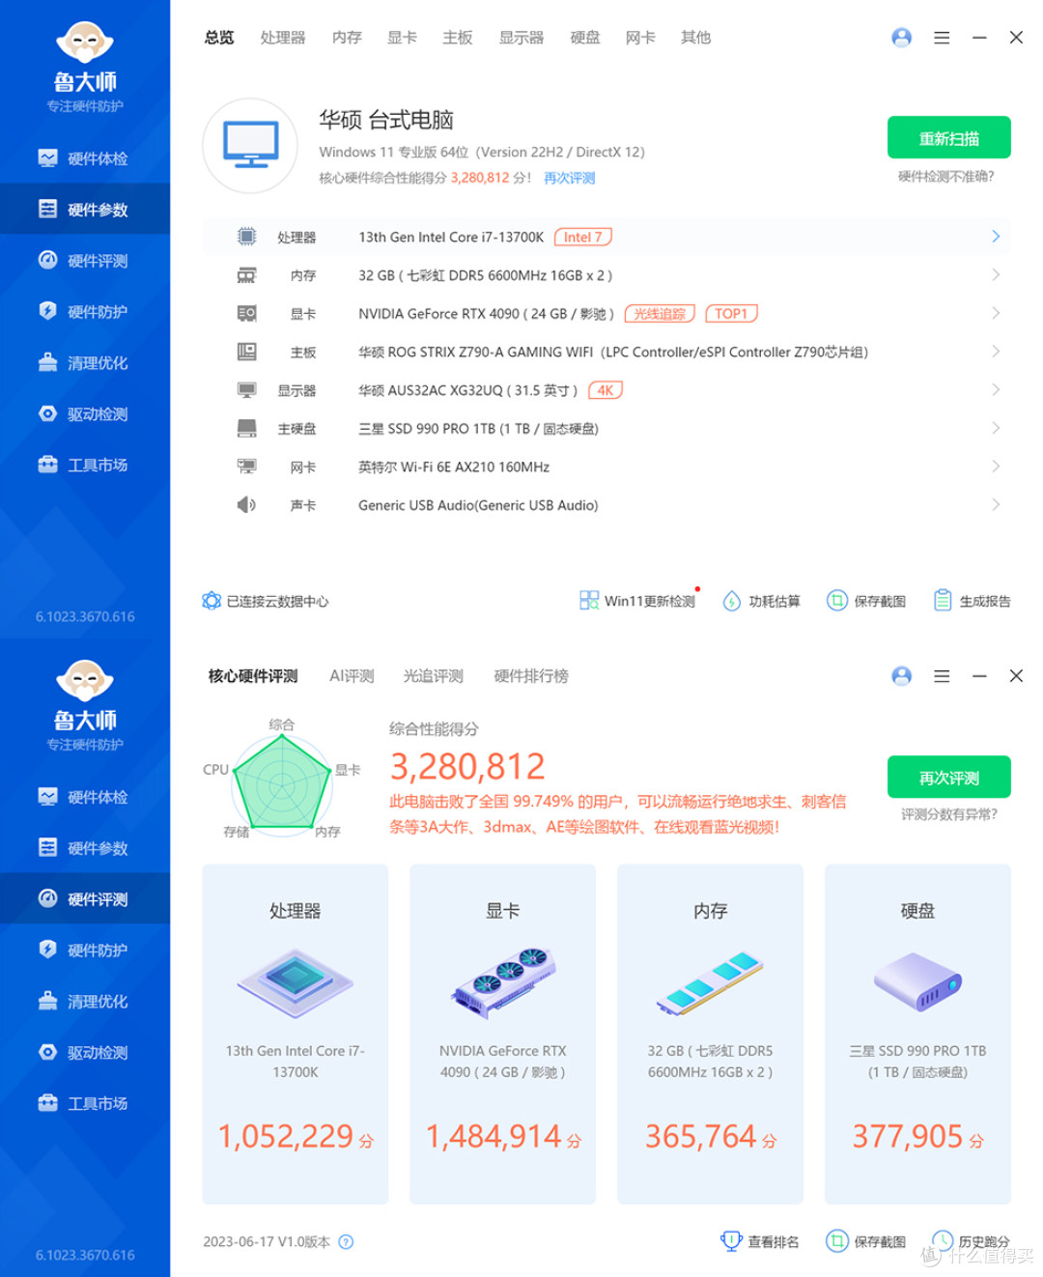Screen dimensions: 1043x1277
Task: Click 查看排名 trophy icon
Action: click(731, 1241)
